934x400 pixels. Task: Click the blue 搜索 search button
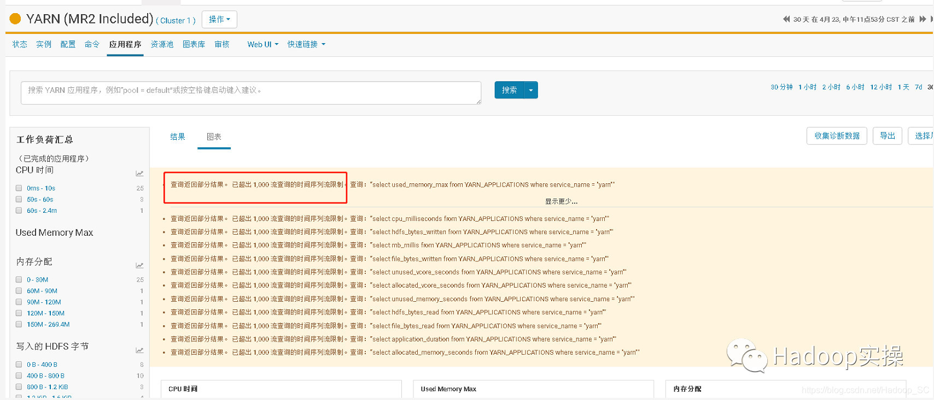point(509,90)
